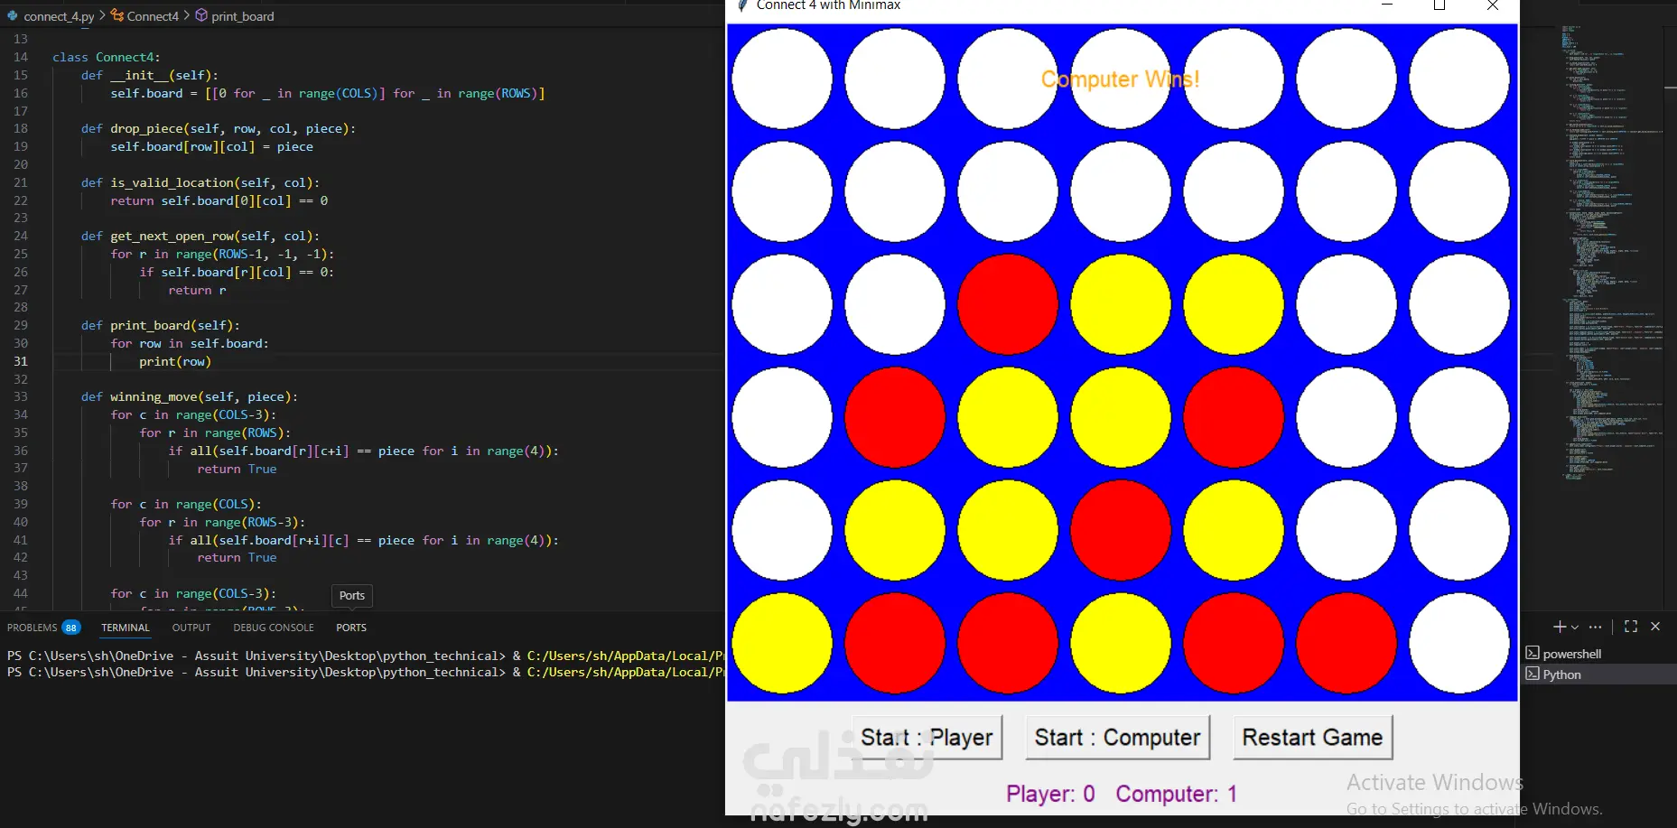Click the empty bottom-right cell of the board
The image size is (1677, 828).
point(1459,643)
